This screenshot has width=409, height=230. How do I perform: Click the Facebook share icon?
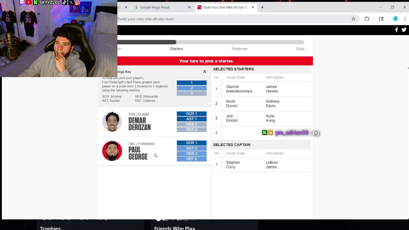(x=397, y=30)
